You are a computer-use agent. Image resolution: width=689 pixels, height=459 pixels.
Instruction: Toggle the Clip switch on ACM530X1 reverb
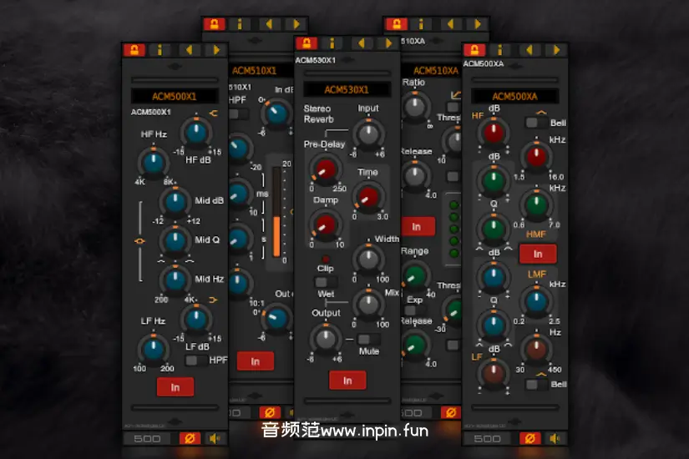[x=326, y=281]
